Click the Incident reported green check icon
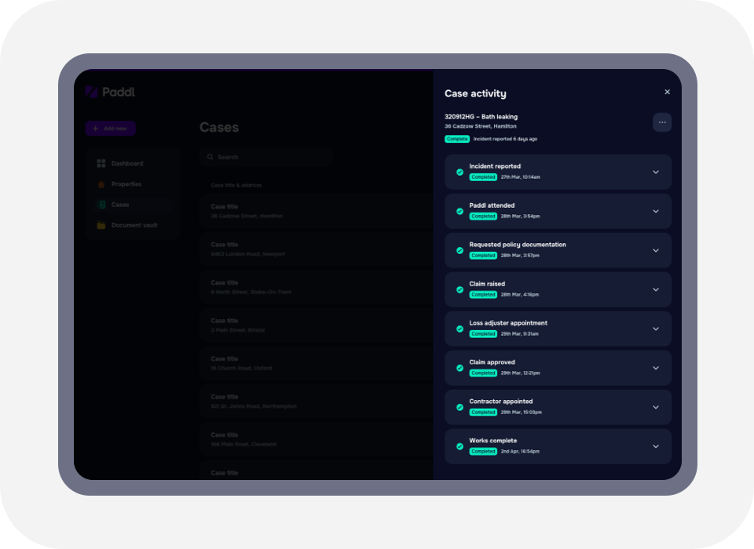The height and width of the screenshot is (549, 754). point(459,172)
